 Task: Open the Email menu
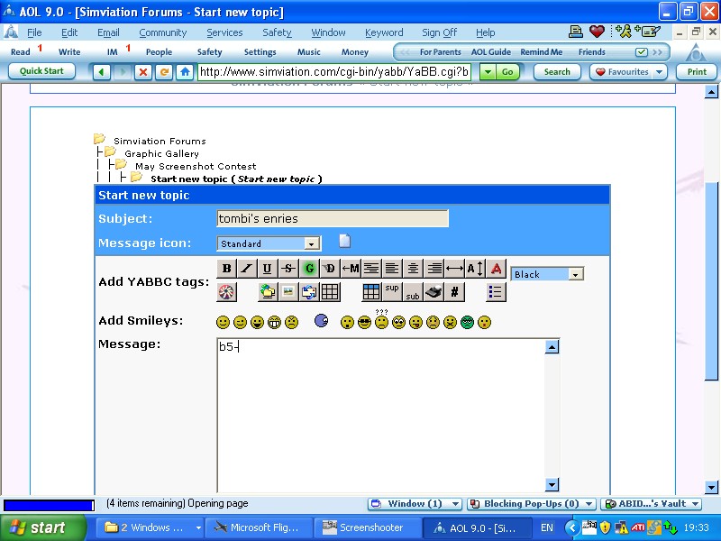[108, 32]
